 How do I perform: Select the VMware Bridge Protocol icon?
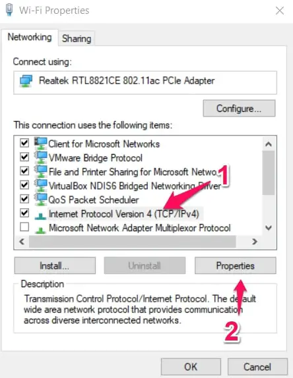(40, 157)
